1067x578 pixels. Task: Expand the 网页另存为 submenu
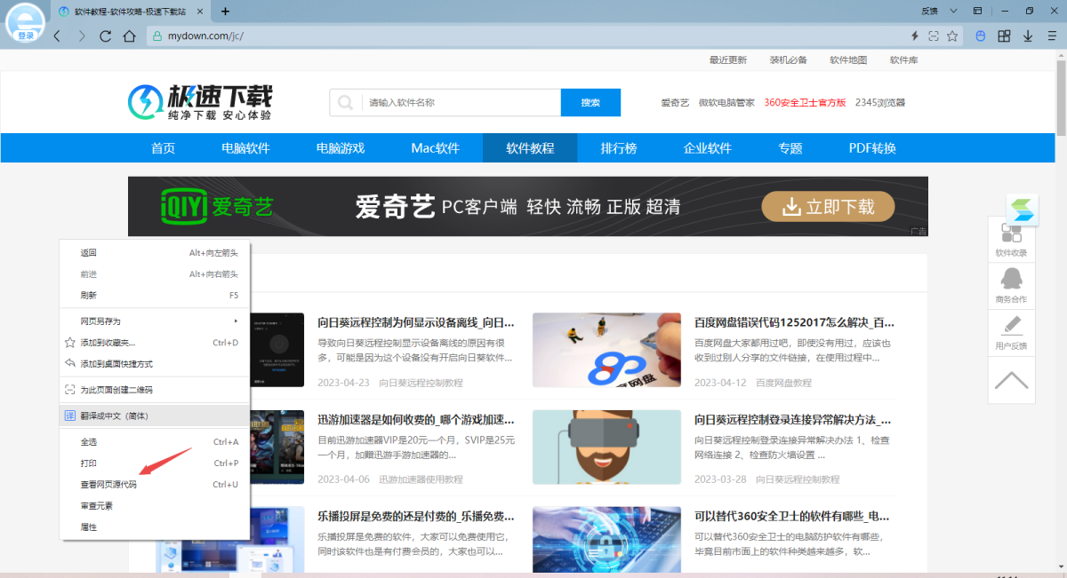pyautogui.click(x=155, y=321)
